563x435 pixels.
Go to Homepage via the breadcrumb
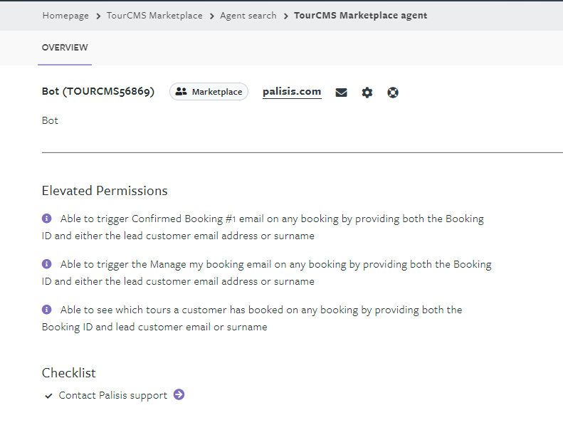point(65,16)
